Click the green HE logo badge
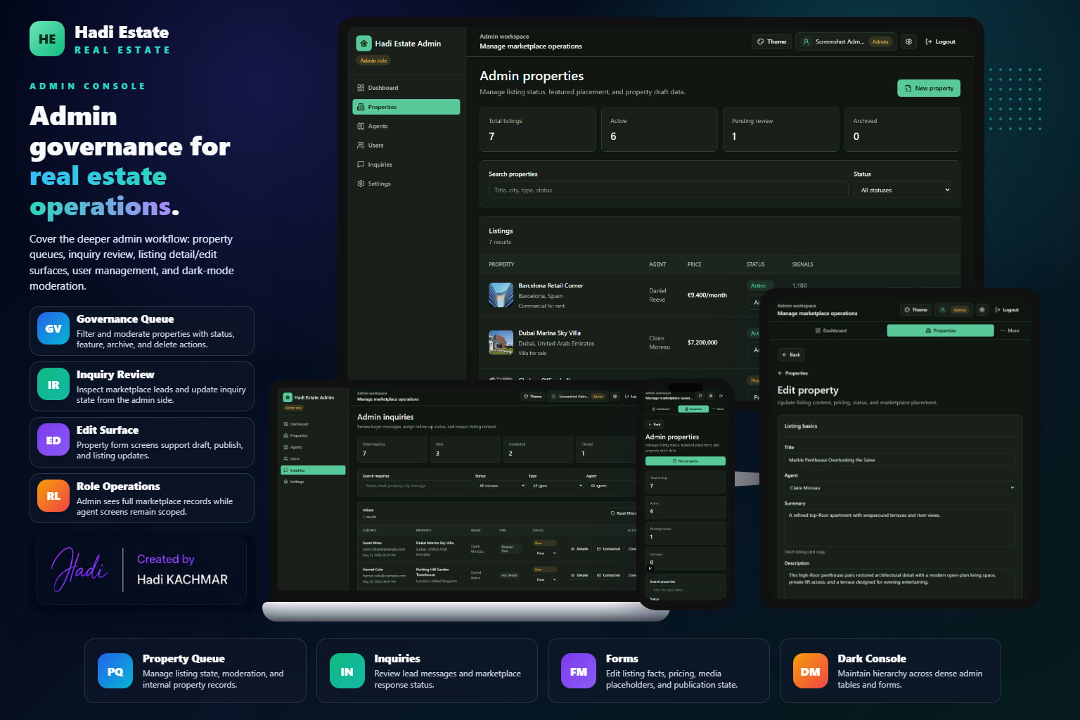The height and width of the screenshot is (720, 1080). pos(47,39)
